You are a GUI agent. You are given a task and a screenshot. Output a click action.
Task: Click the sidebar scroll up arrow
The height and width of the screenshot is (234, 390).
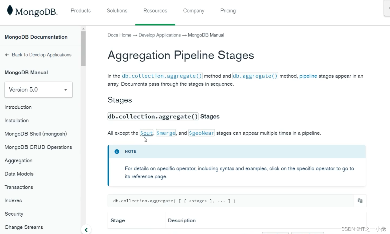[83, 28]
